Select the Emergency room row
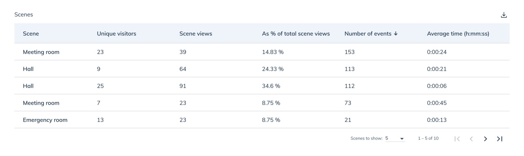524x156 pixels. [x=262, y=120]
